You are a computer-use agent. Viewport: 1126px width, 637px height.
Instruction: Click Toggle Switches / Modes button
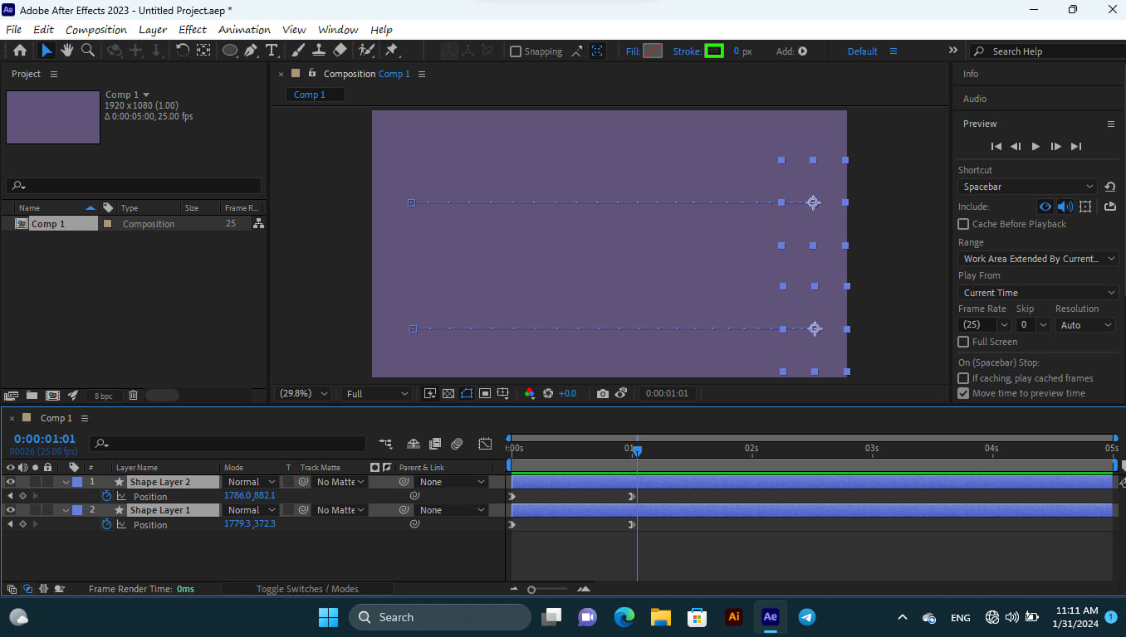point(307,589)
